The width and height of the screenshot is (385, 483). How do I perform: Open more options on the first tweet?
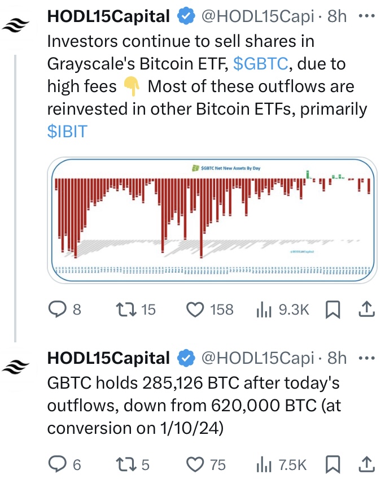367,16
